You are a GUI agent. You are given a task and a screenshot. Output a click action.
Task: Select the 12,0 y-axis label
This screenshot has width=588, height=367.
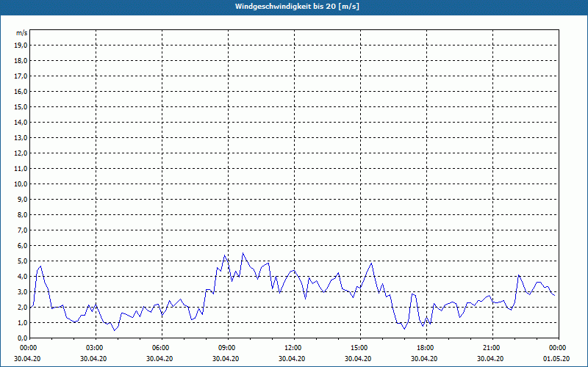click(x=21, y=153)
